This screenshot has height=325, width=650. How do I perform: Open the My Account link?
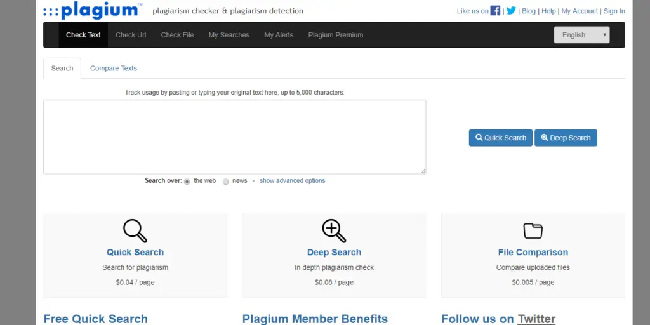coord(580,11)
